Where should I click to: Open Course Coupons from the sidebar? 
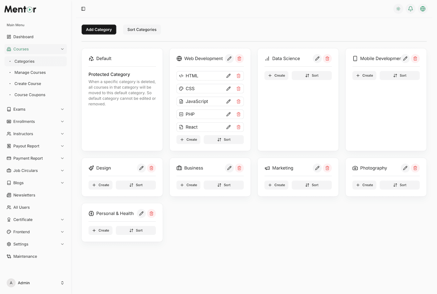(x=30, y=94)
